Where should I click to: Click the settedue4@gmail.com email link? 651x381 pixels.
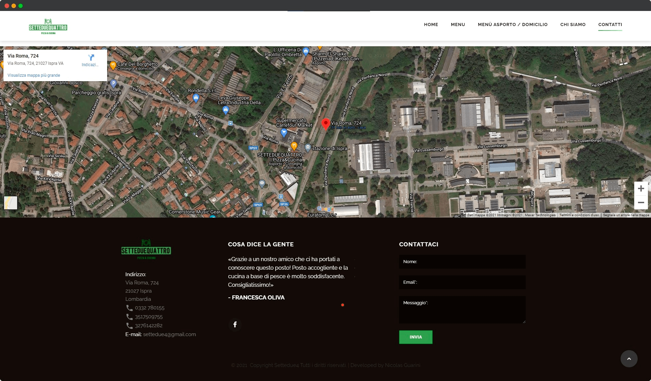click(x=169, y=334)
